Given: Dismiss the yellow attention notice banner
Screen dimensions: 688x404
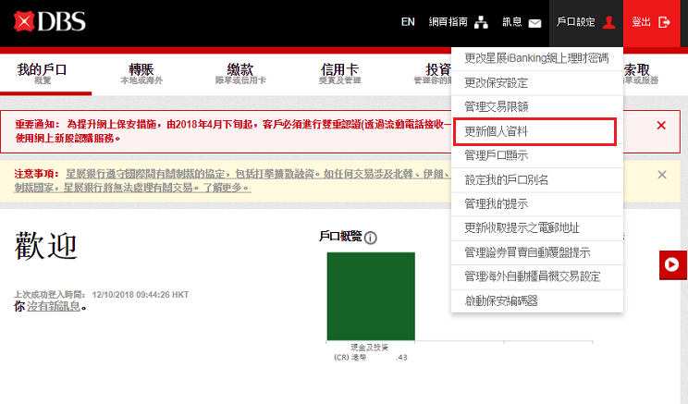Looking at the screenshot, I should 661,175.
